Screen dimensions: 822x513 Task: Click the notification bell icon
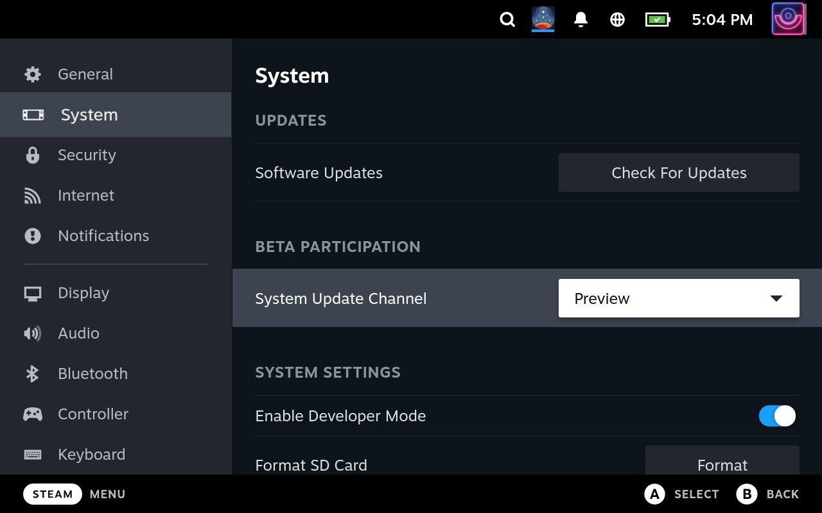pos(580,19)
